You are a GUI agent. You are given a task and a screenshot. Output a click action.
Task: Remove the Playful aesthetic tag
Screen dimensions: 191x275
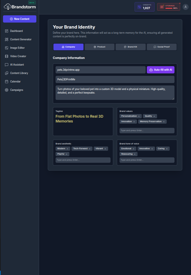point(67,154)
